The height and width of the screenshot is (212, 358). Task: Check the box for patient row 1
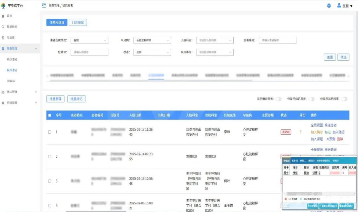50,132
